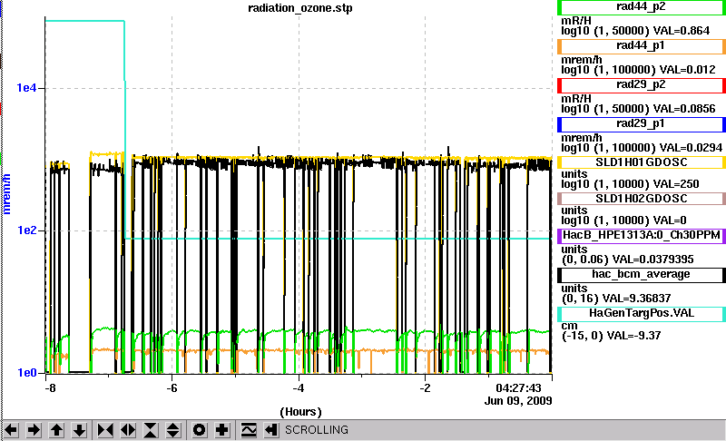Select the rad44_p2 curve legend entry

click(x=642, y=7)
